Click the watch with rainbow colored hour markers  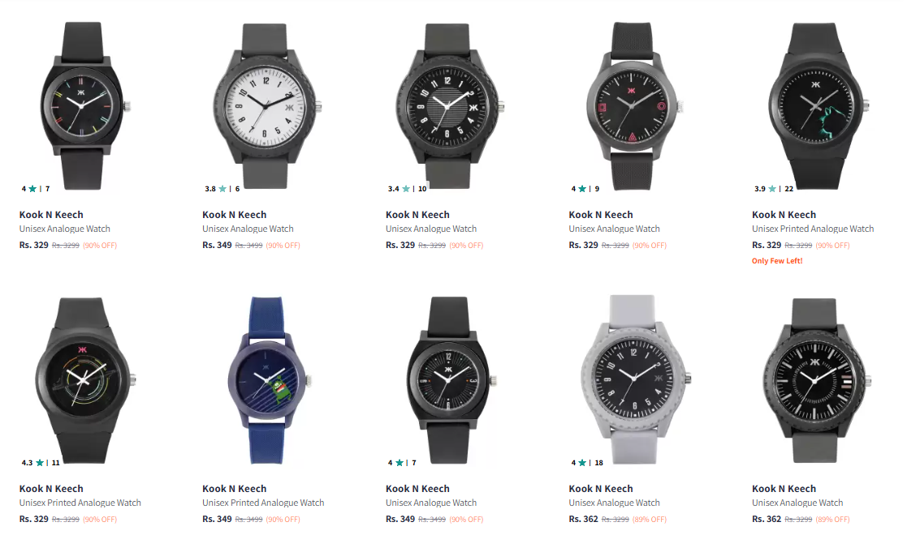(x=84, y=105)
